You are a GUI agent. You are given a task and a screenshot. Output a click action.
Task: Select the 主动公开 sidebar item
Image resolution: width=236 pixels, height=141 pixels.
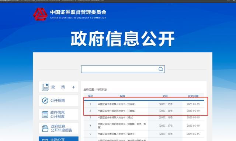[x=59, y=139]
